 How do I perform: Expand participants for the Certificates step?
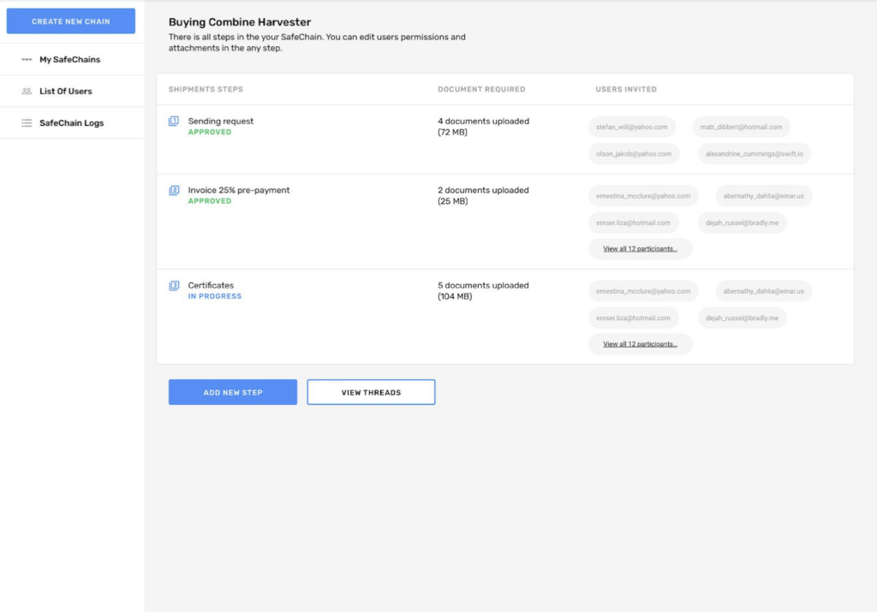point(640,343)
